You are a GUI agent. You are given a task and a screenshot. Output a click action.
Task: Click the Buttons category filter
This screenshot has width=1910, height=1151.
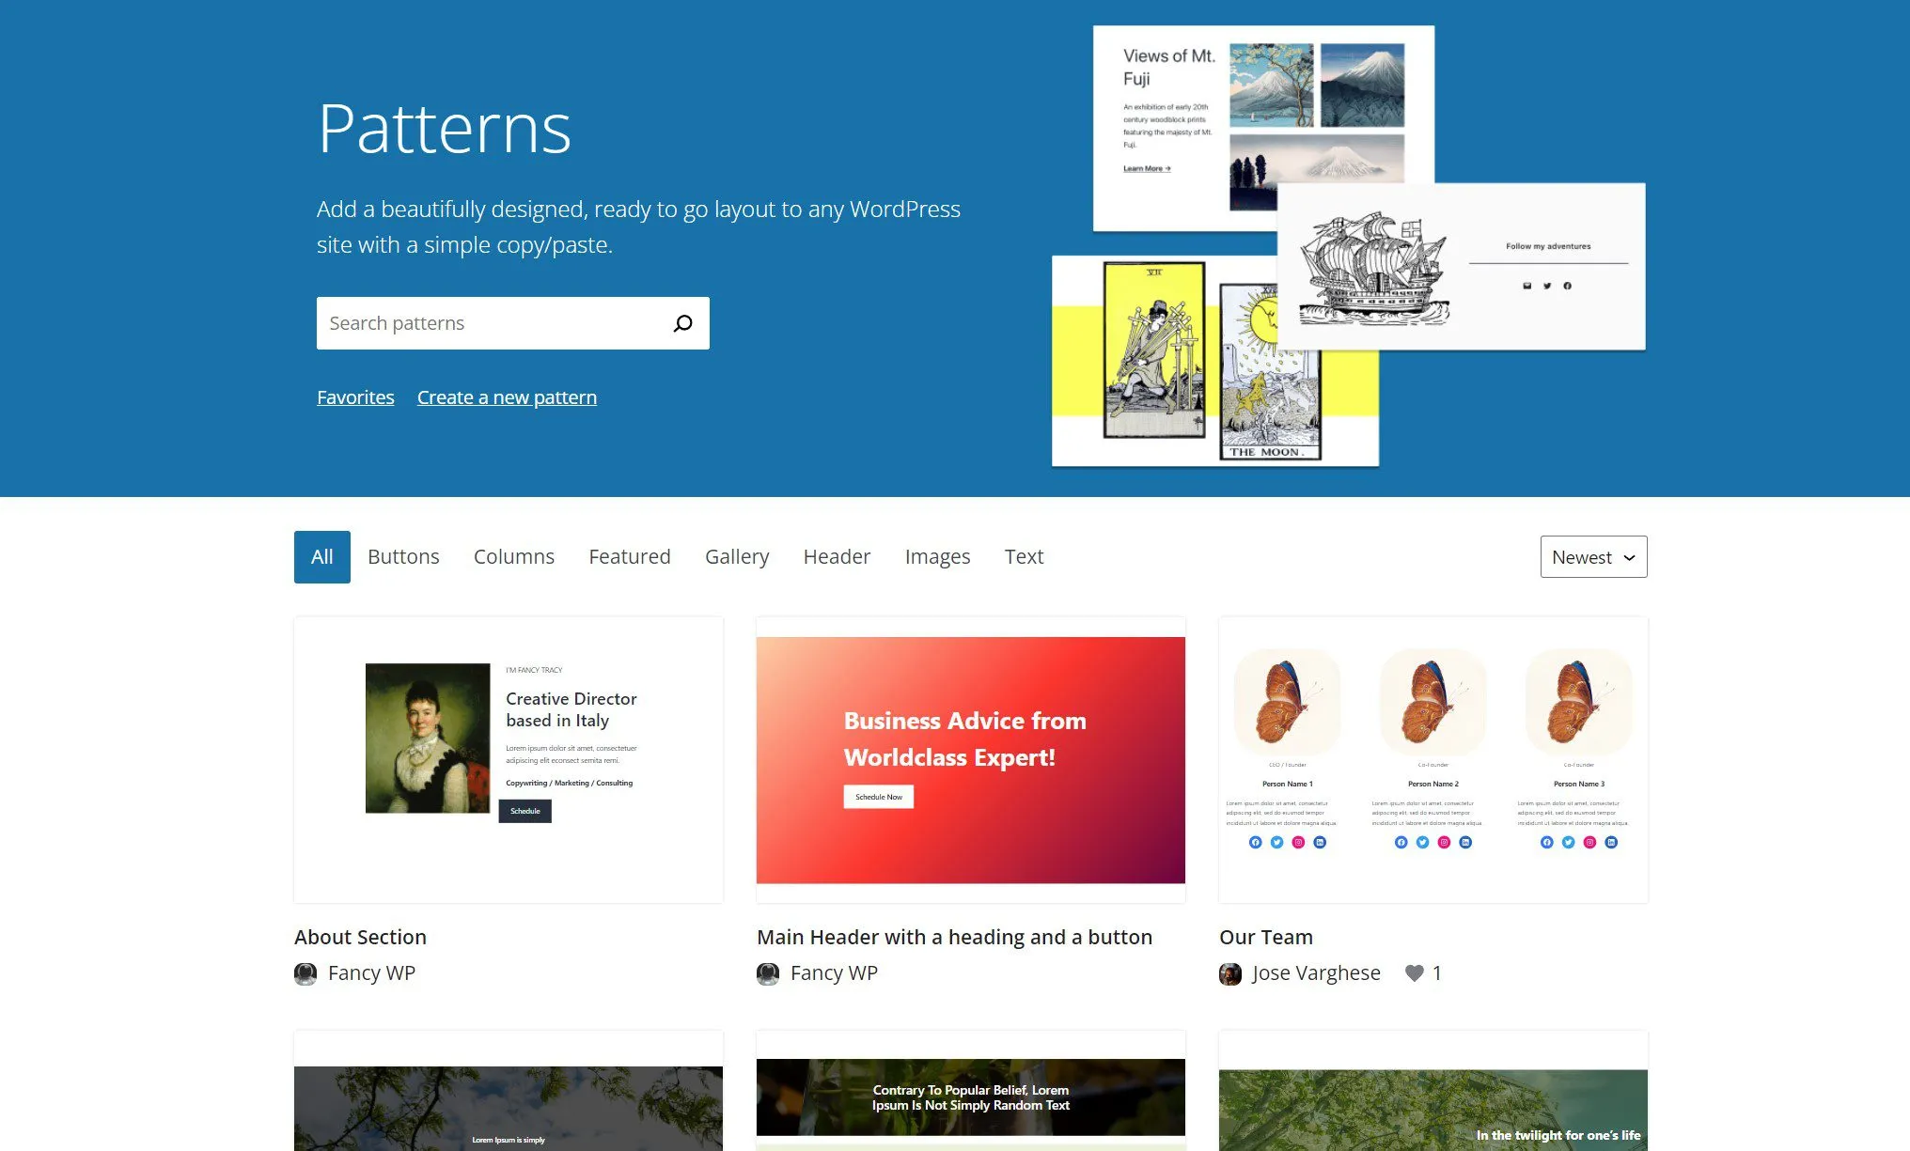pyautogui.click(x=404, y=556)
